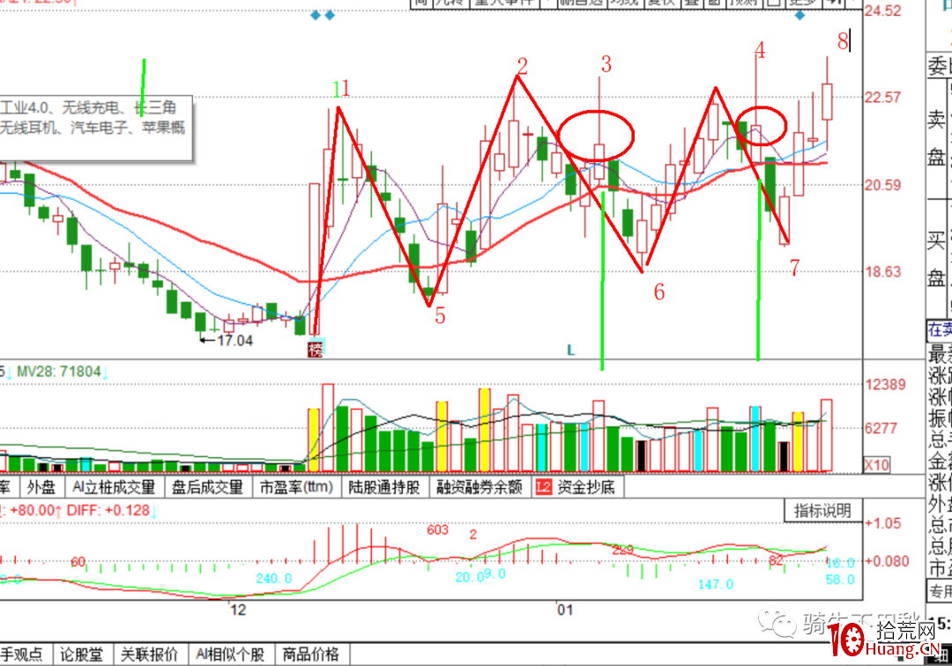Click the 240.0 value in the MACD panel
The height and width of the screenshot is (666, 952).
point(274,578)
